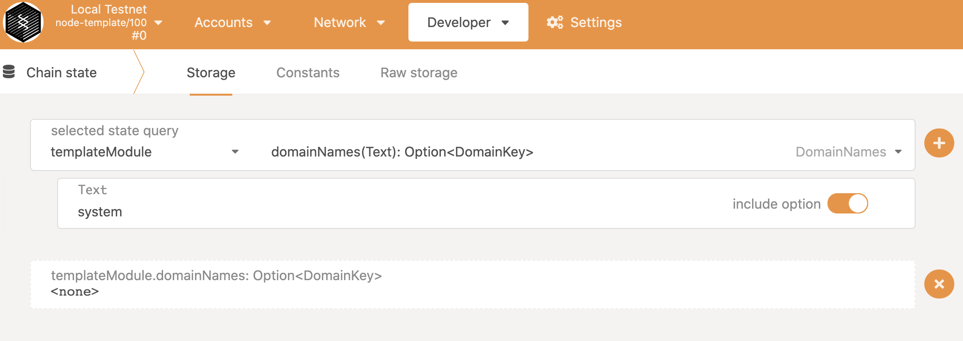963x341 pixels.
Task: Switch to the Constants tab
Action: pyautogui.click(x=308, y=72)
